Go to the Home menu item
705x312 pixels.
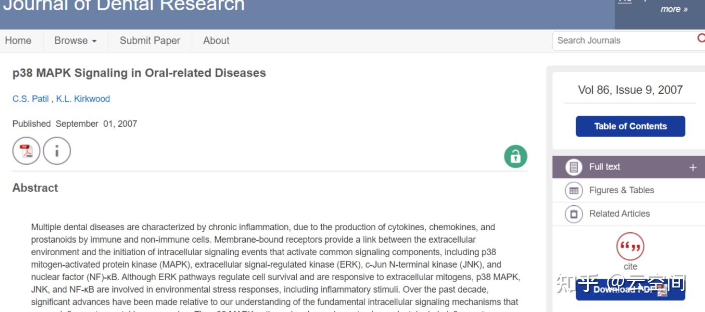click(18, 41)
